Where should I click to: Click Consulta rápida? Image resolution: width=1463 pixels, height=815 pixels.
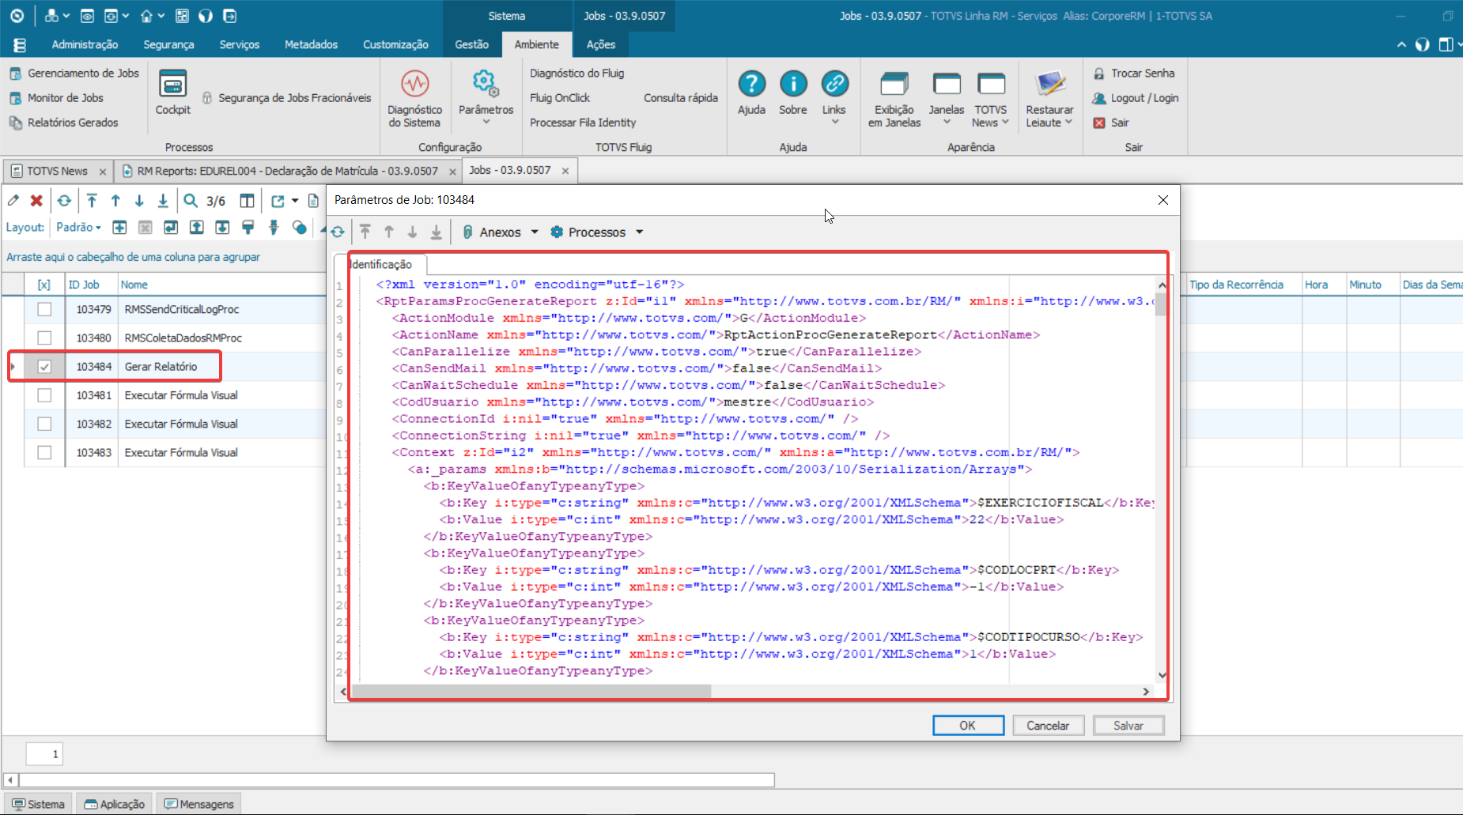680,98
